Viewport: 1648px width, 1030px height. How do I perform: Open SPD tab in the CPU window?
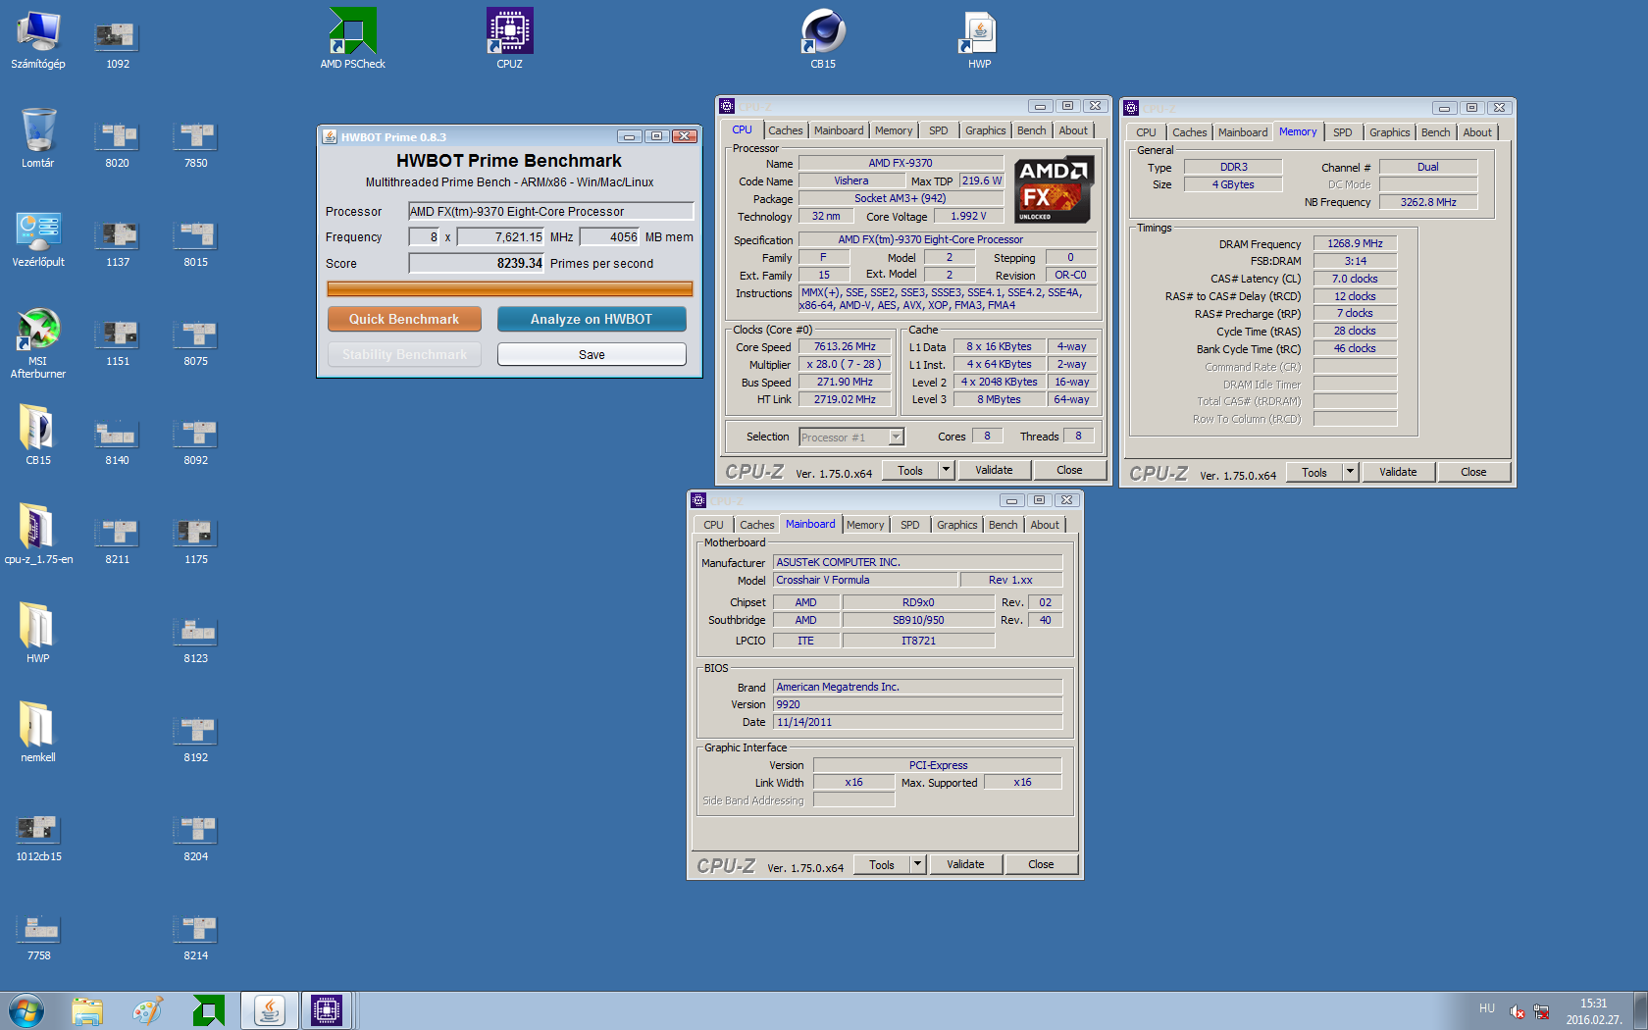coord(939,130)
